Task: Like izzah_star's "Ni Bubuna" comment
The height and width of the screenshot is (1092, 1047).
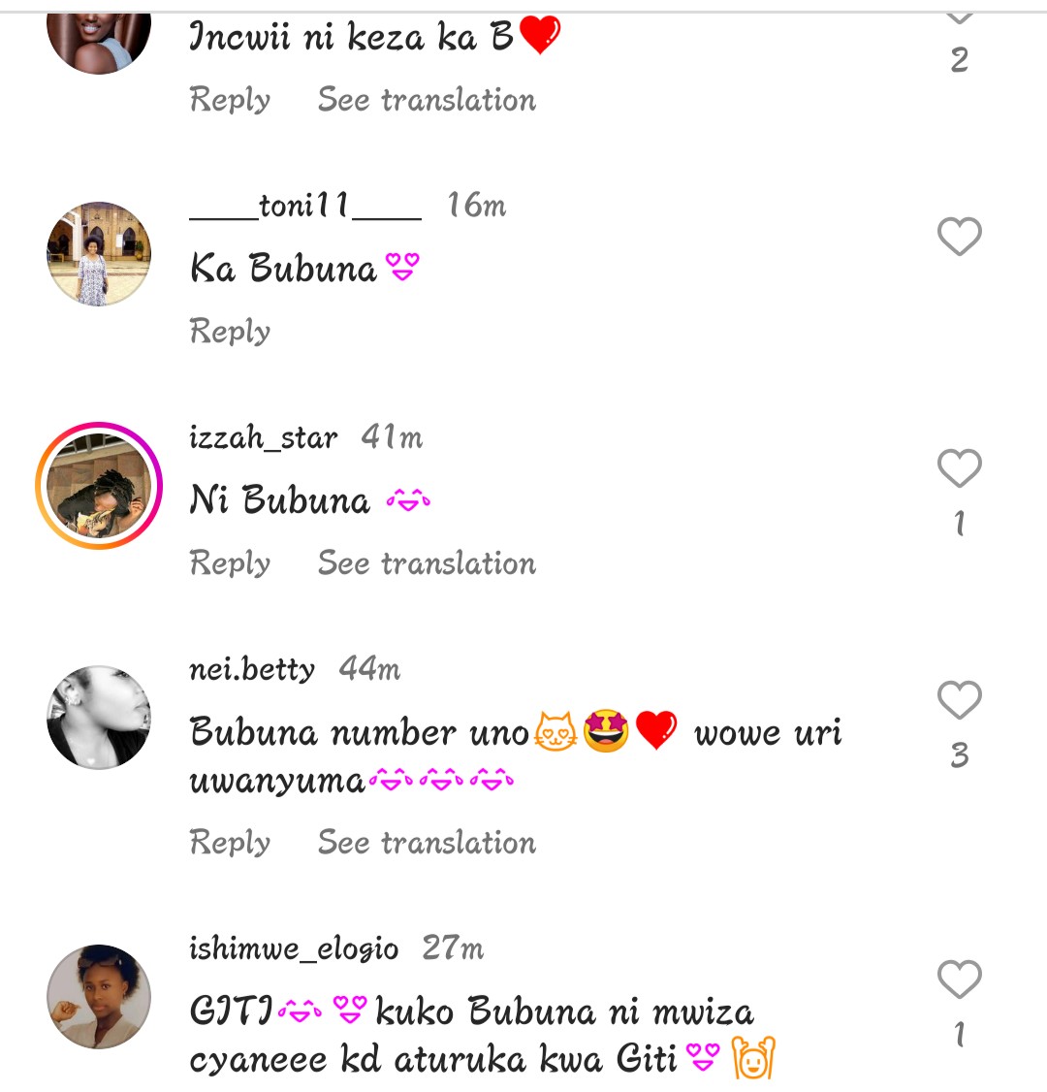Action: [959, 469]
